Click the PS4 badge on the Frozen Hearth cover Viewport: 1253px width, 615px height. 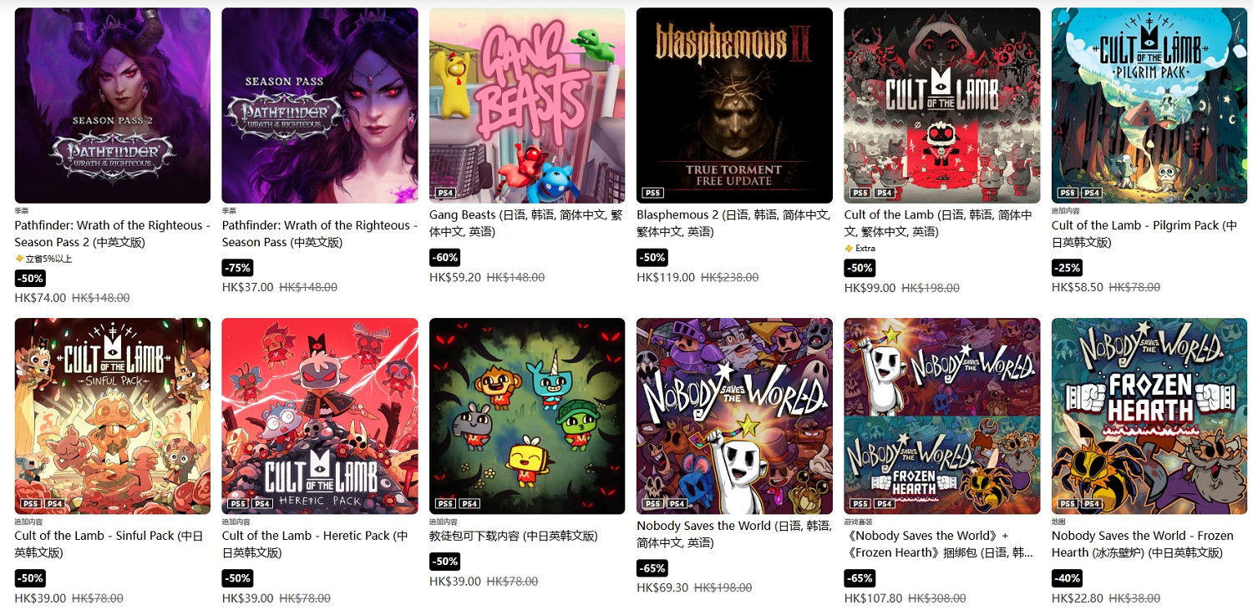(1092, 503)
